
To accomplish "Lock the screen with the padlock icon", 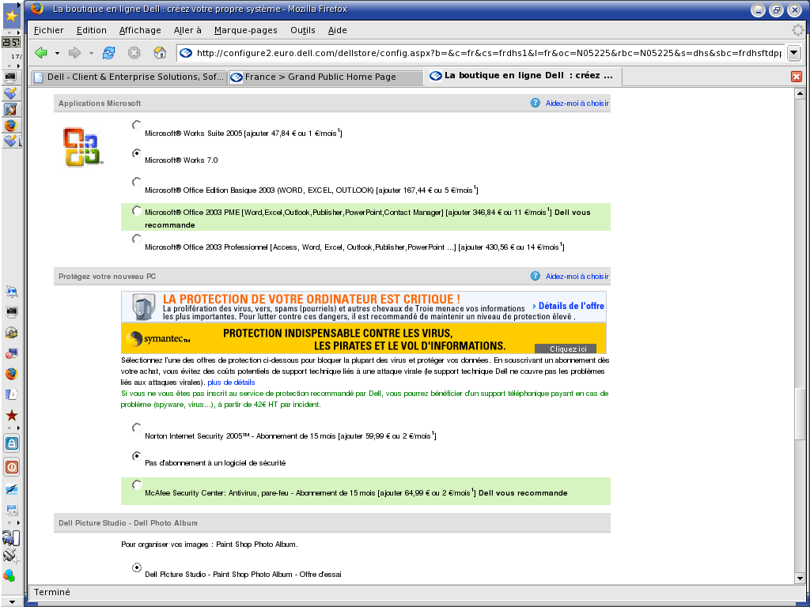I will 12,443.
